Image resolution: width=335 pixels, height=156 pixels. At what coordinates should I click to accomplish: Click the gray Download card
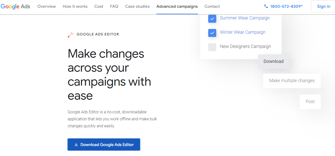pyautogui.click(x=274, y=62)
